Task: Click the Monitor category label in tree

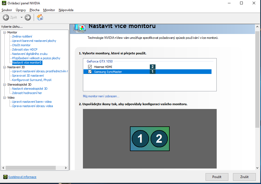Action: coord(12,32)
